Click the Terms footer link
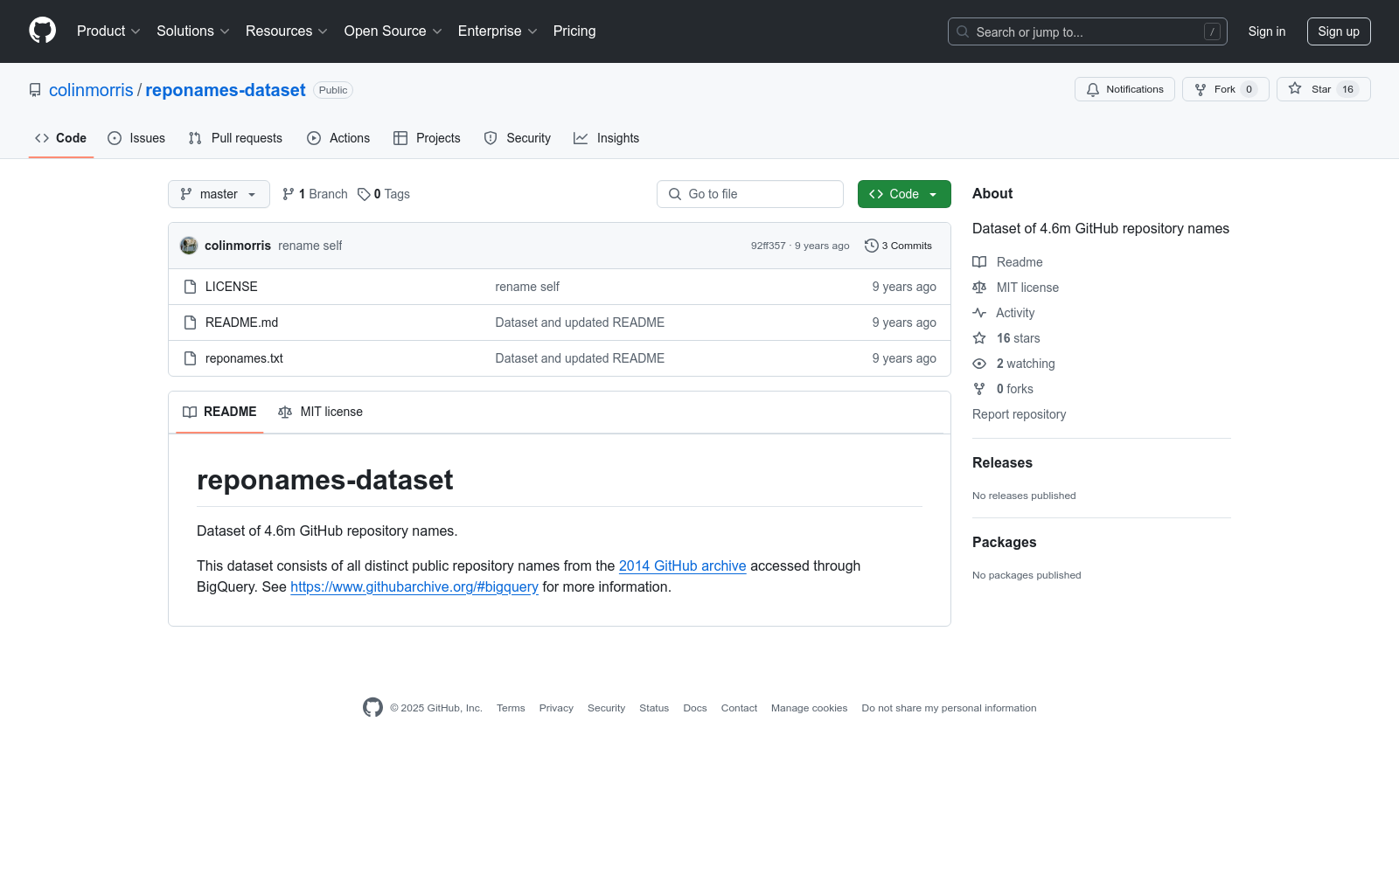 (x=511, y=708)
